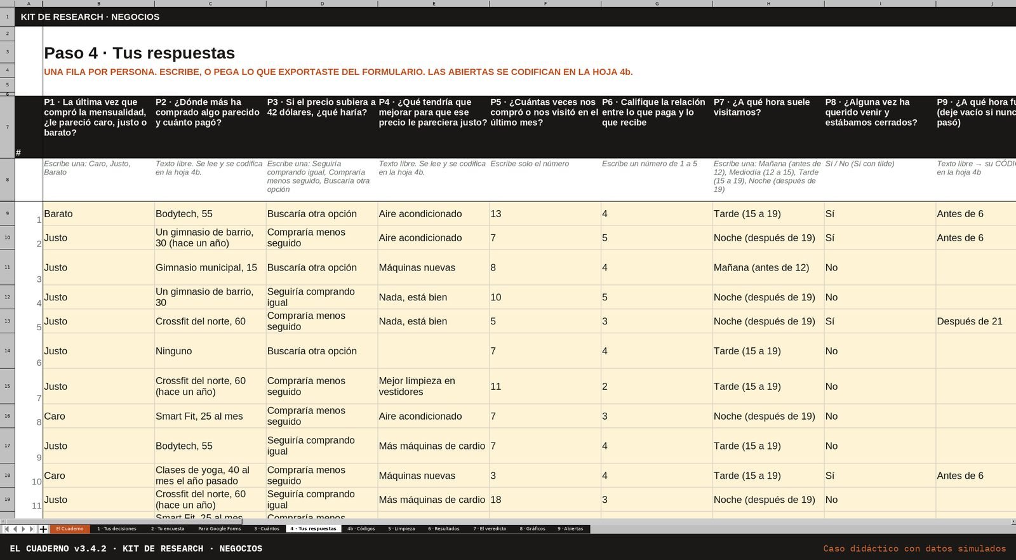Viewport: 1016px width, 560px height.
Task: Open the El Cuaderno sheet tab
Action: (x=70, y=529)
